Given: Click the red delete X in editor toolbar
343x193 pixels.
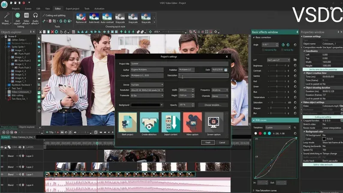Looking at the screenshot, I should pyautogui.click(x=52, y=32).
